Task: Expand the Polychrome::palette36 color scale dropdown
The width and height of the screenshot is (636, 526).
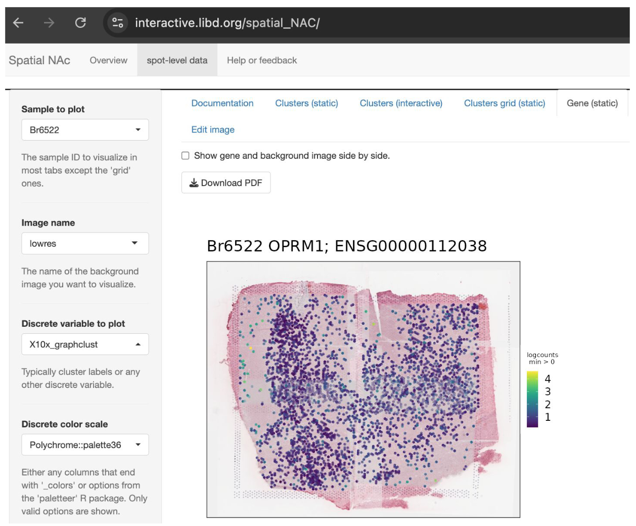Action: (x=85, y=445)
